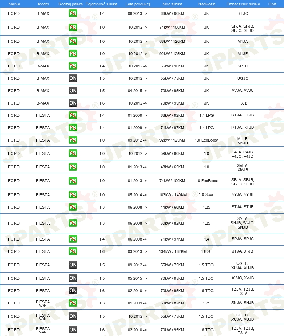This screenshot has height=336, width=284.
Task: Click the Rodzaj paliwa column header
Action: pos(70,4)
